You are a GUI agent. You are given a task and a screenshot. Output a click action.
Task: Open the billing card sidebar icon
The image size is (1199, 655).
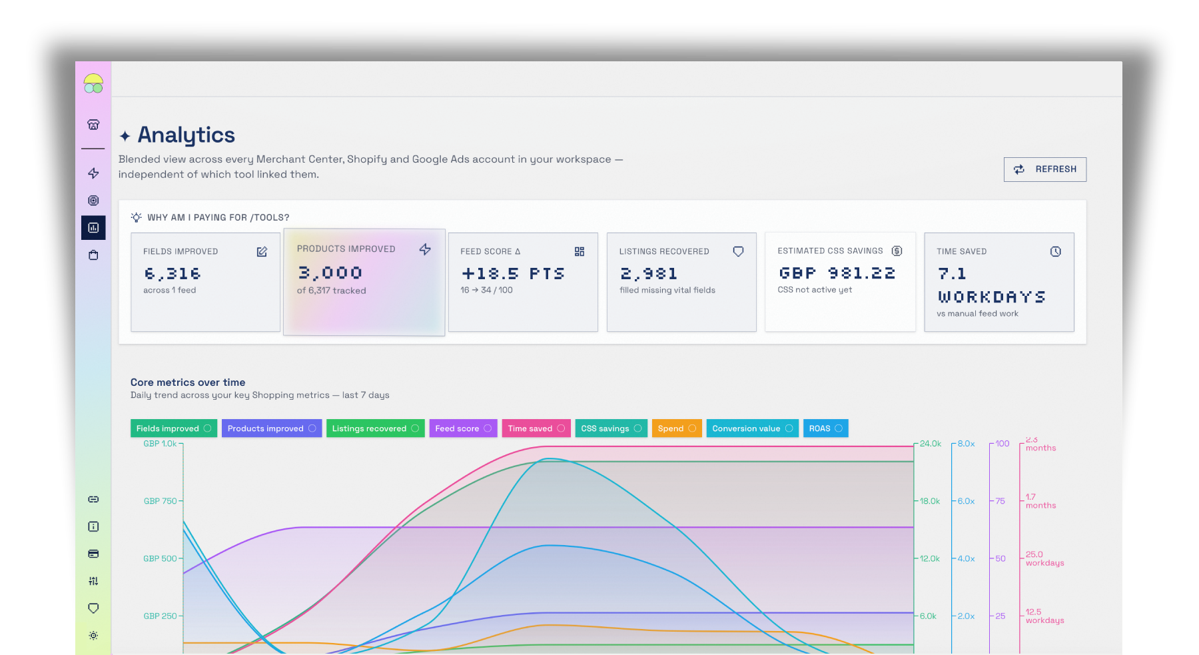[93, 554]
